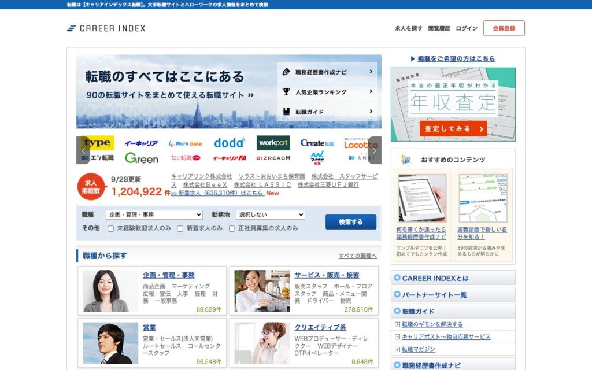Enable 正社員募集の求人のみ checkbox

pos(232,228)
